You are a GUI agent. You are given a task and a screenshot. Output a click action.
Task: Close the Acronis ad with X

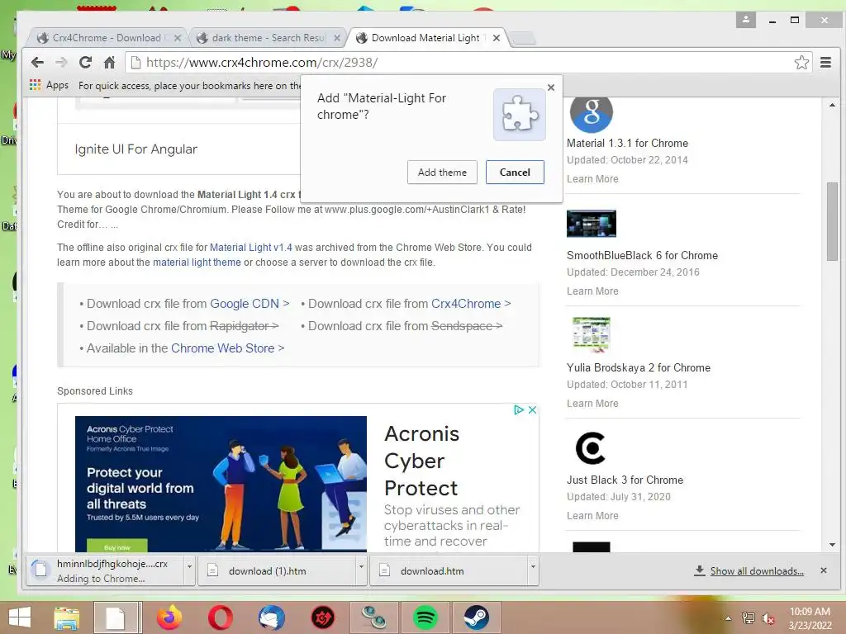tap(532, 409)
